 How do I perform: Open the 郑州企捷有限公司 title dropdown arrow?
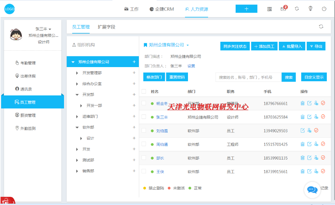pos(188,45)
